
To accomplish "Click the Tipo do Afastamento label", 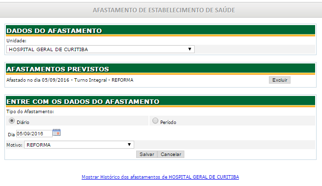I will [x=30, y=112].
